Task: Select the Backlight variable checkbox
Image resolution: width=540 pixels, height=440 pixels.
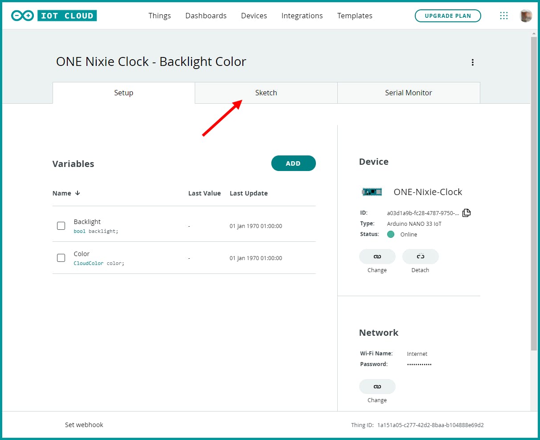Action: coord(61,226)
